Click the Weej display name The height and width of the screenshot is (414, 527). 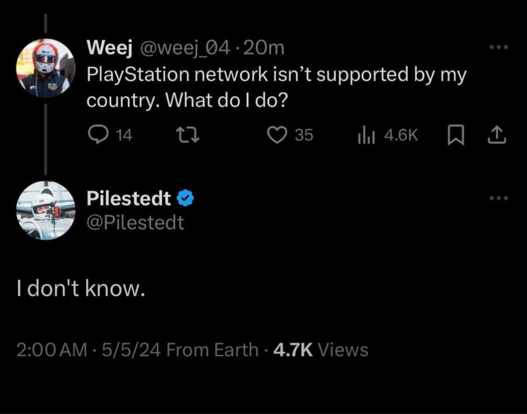click(x=109, y=49)
